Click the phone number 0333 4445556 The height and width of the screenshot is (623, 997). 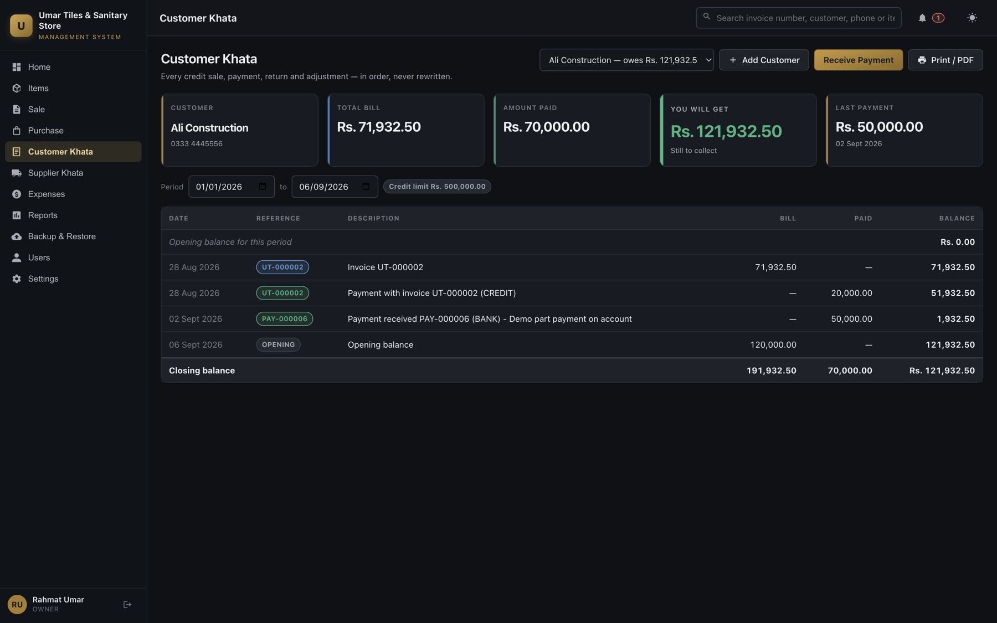coord(197,144)
